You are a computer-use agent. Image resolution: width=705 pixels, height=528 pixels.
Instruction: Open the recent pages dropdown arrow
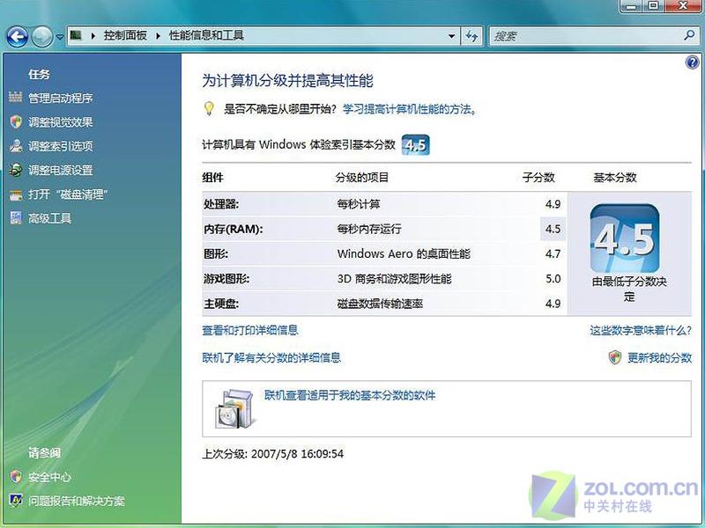(x=59, y=37)
